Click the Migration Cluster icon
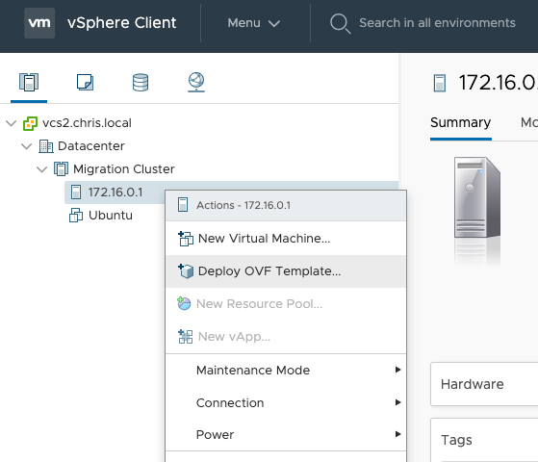The width and height of the screenshot is (538, 462). [x=61, y=169]
